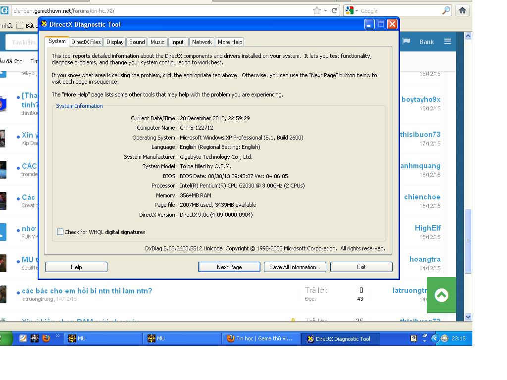Exit the DirectX Diagnostic Tool

coord(361,267)
